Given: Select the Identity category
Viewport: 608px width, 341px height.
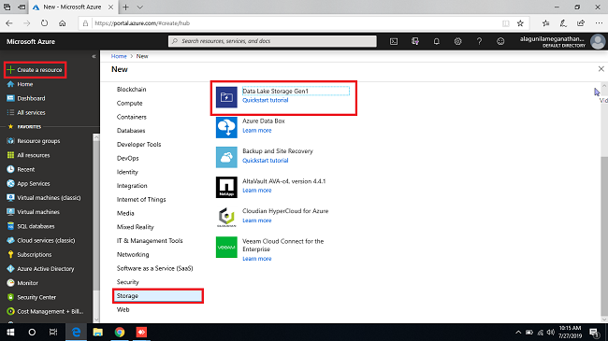Looking at the screenshot, I should [x=127, y=172].
